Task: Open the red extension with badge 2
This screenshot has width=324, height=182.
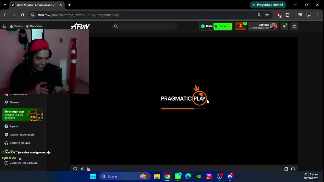Action: [279, 15]
